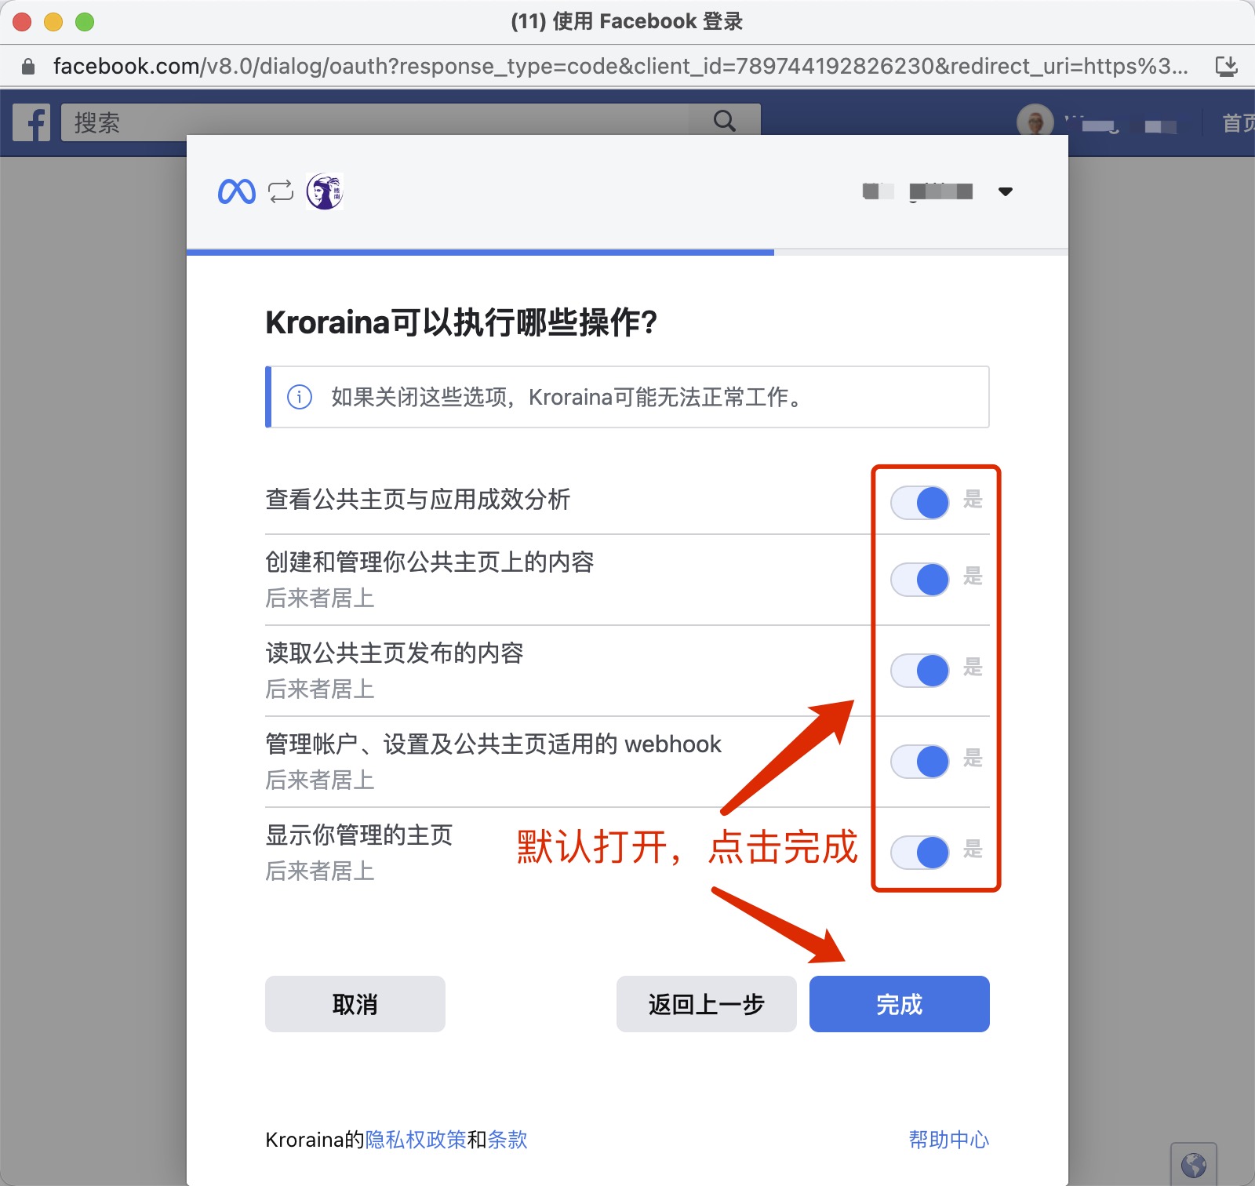Toggle 读取公共主页发布的内容 switch
This screenshot has height=1186, width=1255.
coord(920,671)
